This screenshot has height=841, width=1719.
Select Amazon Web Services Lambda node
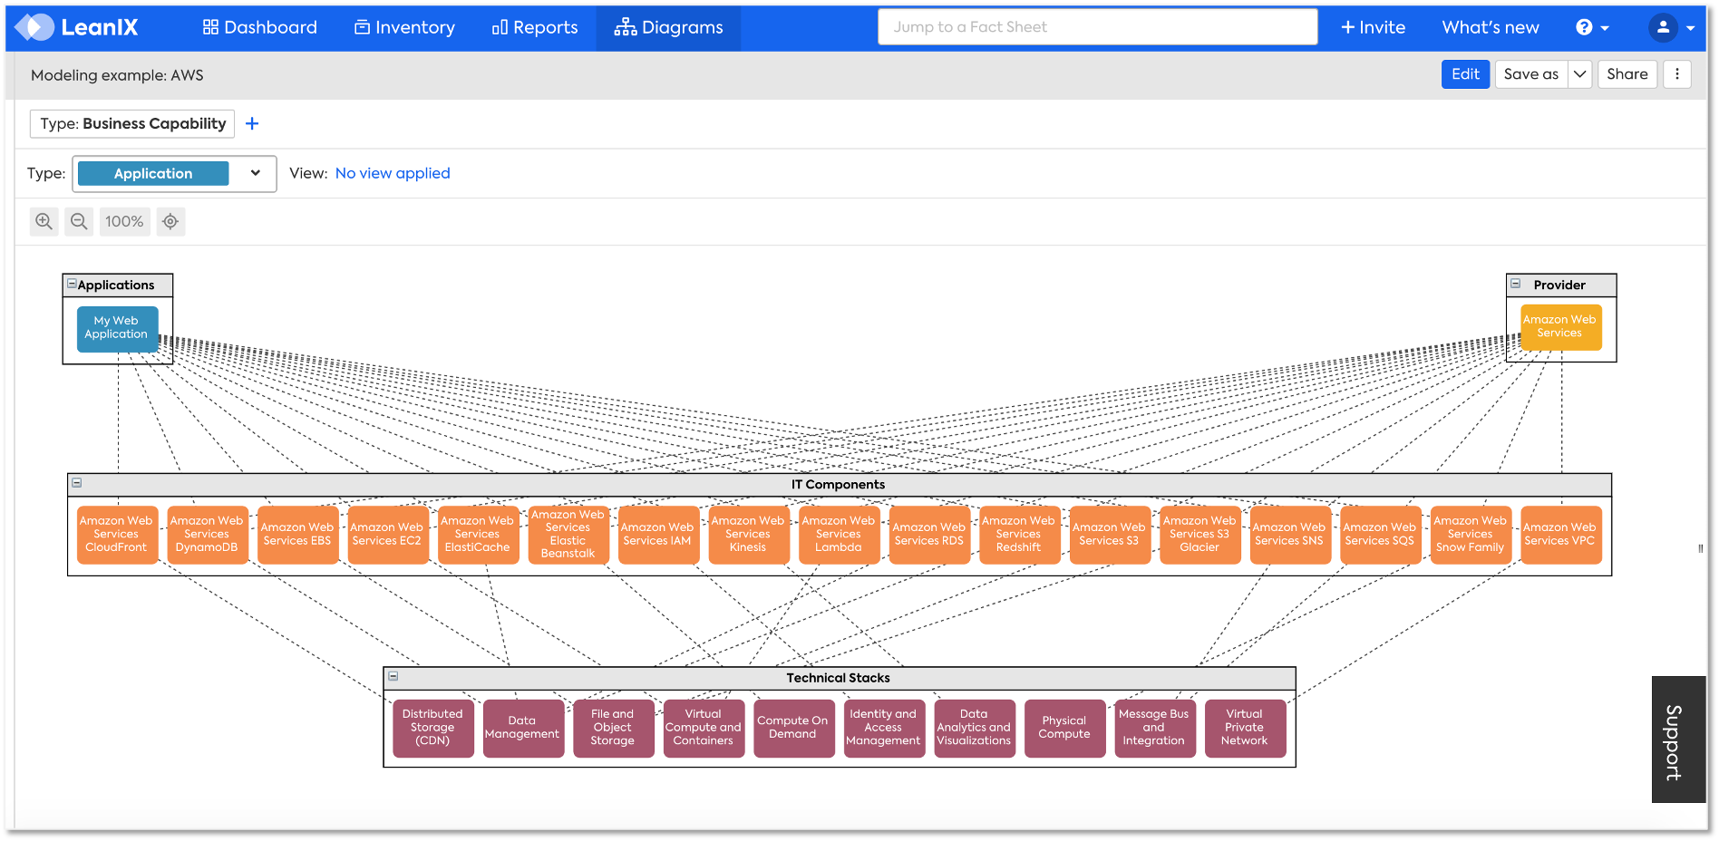(839, 535)
